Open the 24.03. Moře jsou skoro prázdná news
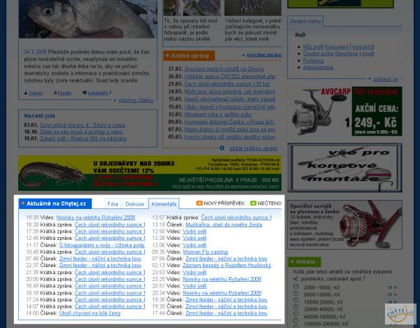This screenshot has width=420, height=328. (x=230, y=91)
